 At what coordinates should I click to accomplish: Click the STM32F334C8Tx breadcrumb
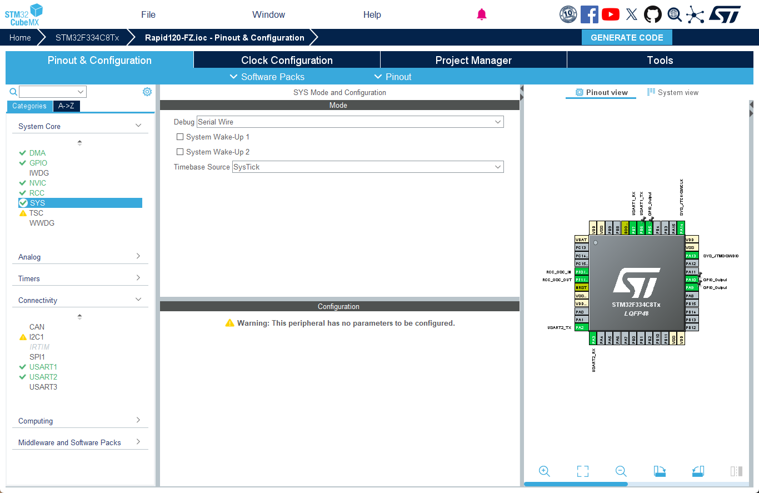87,37
